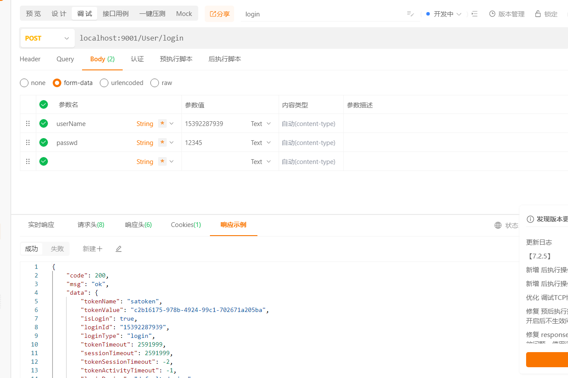Open the Text dropdown in userName row
568x378 pixels.
261,123
